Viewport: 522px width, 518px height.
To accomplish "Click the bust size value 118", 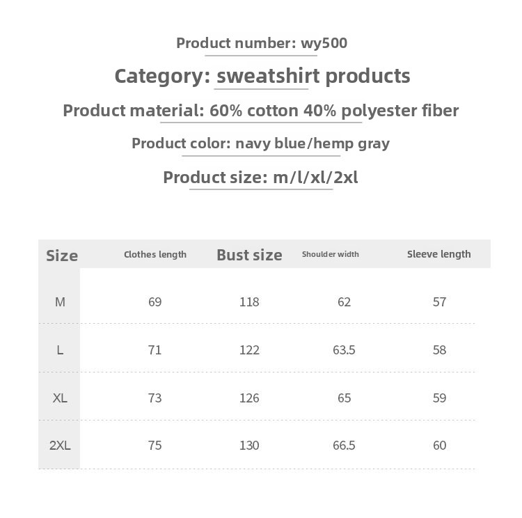I will [x=249, y=302].
